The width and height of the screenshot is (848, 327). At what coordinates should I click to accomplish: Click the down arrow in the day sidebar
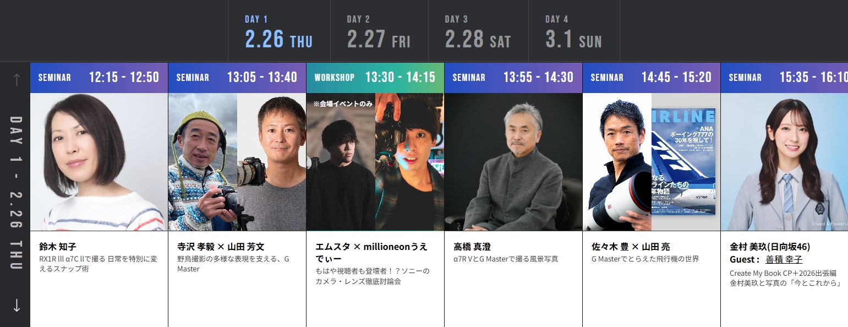[17, 305]
